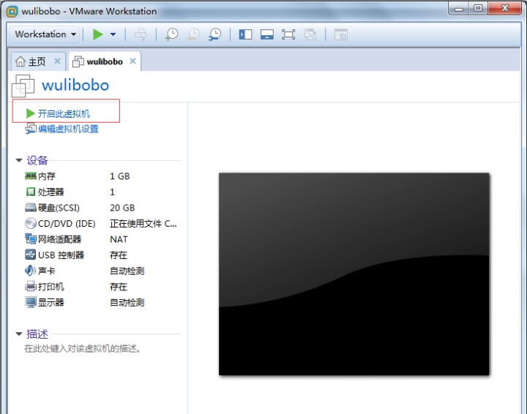This screenshot has width=527, height=414.
Task: Collapse the 描述 section
Action: coord(19,334)
